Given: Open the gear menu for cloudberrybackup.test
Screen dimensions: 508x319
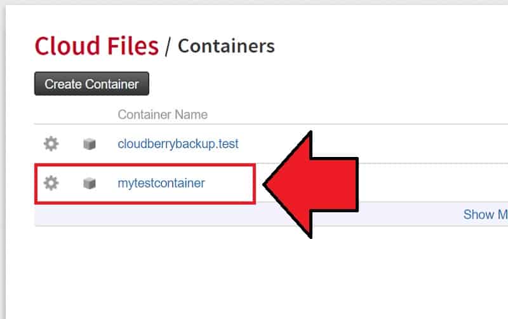Looking at the screenshot, I should pyautogui.click(x=51, y=144).
